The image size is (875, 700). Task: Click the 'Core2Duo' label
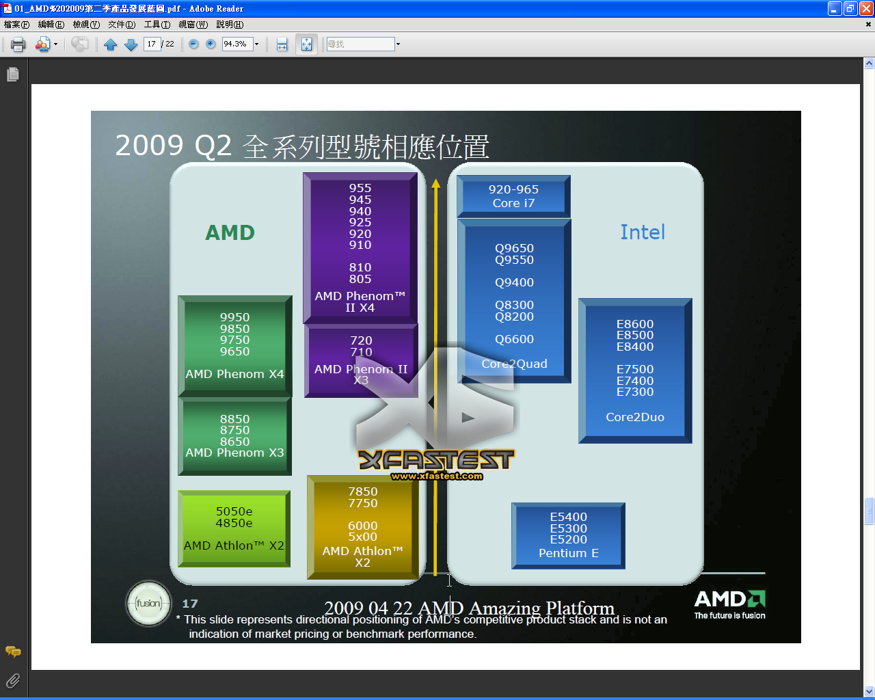click(x=635, y=417)
